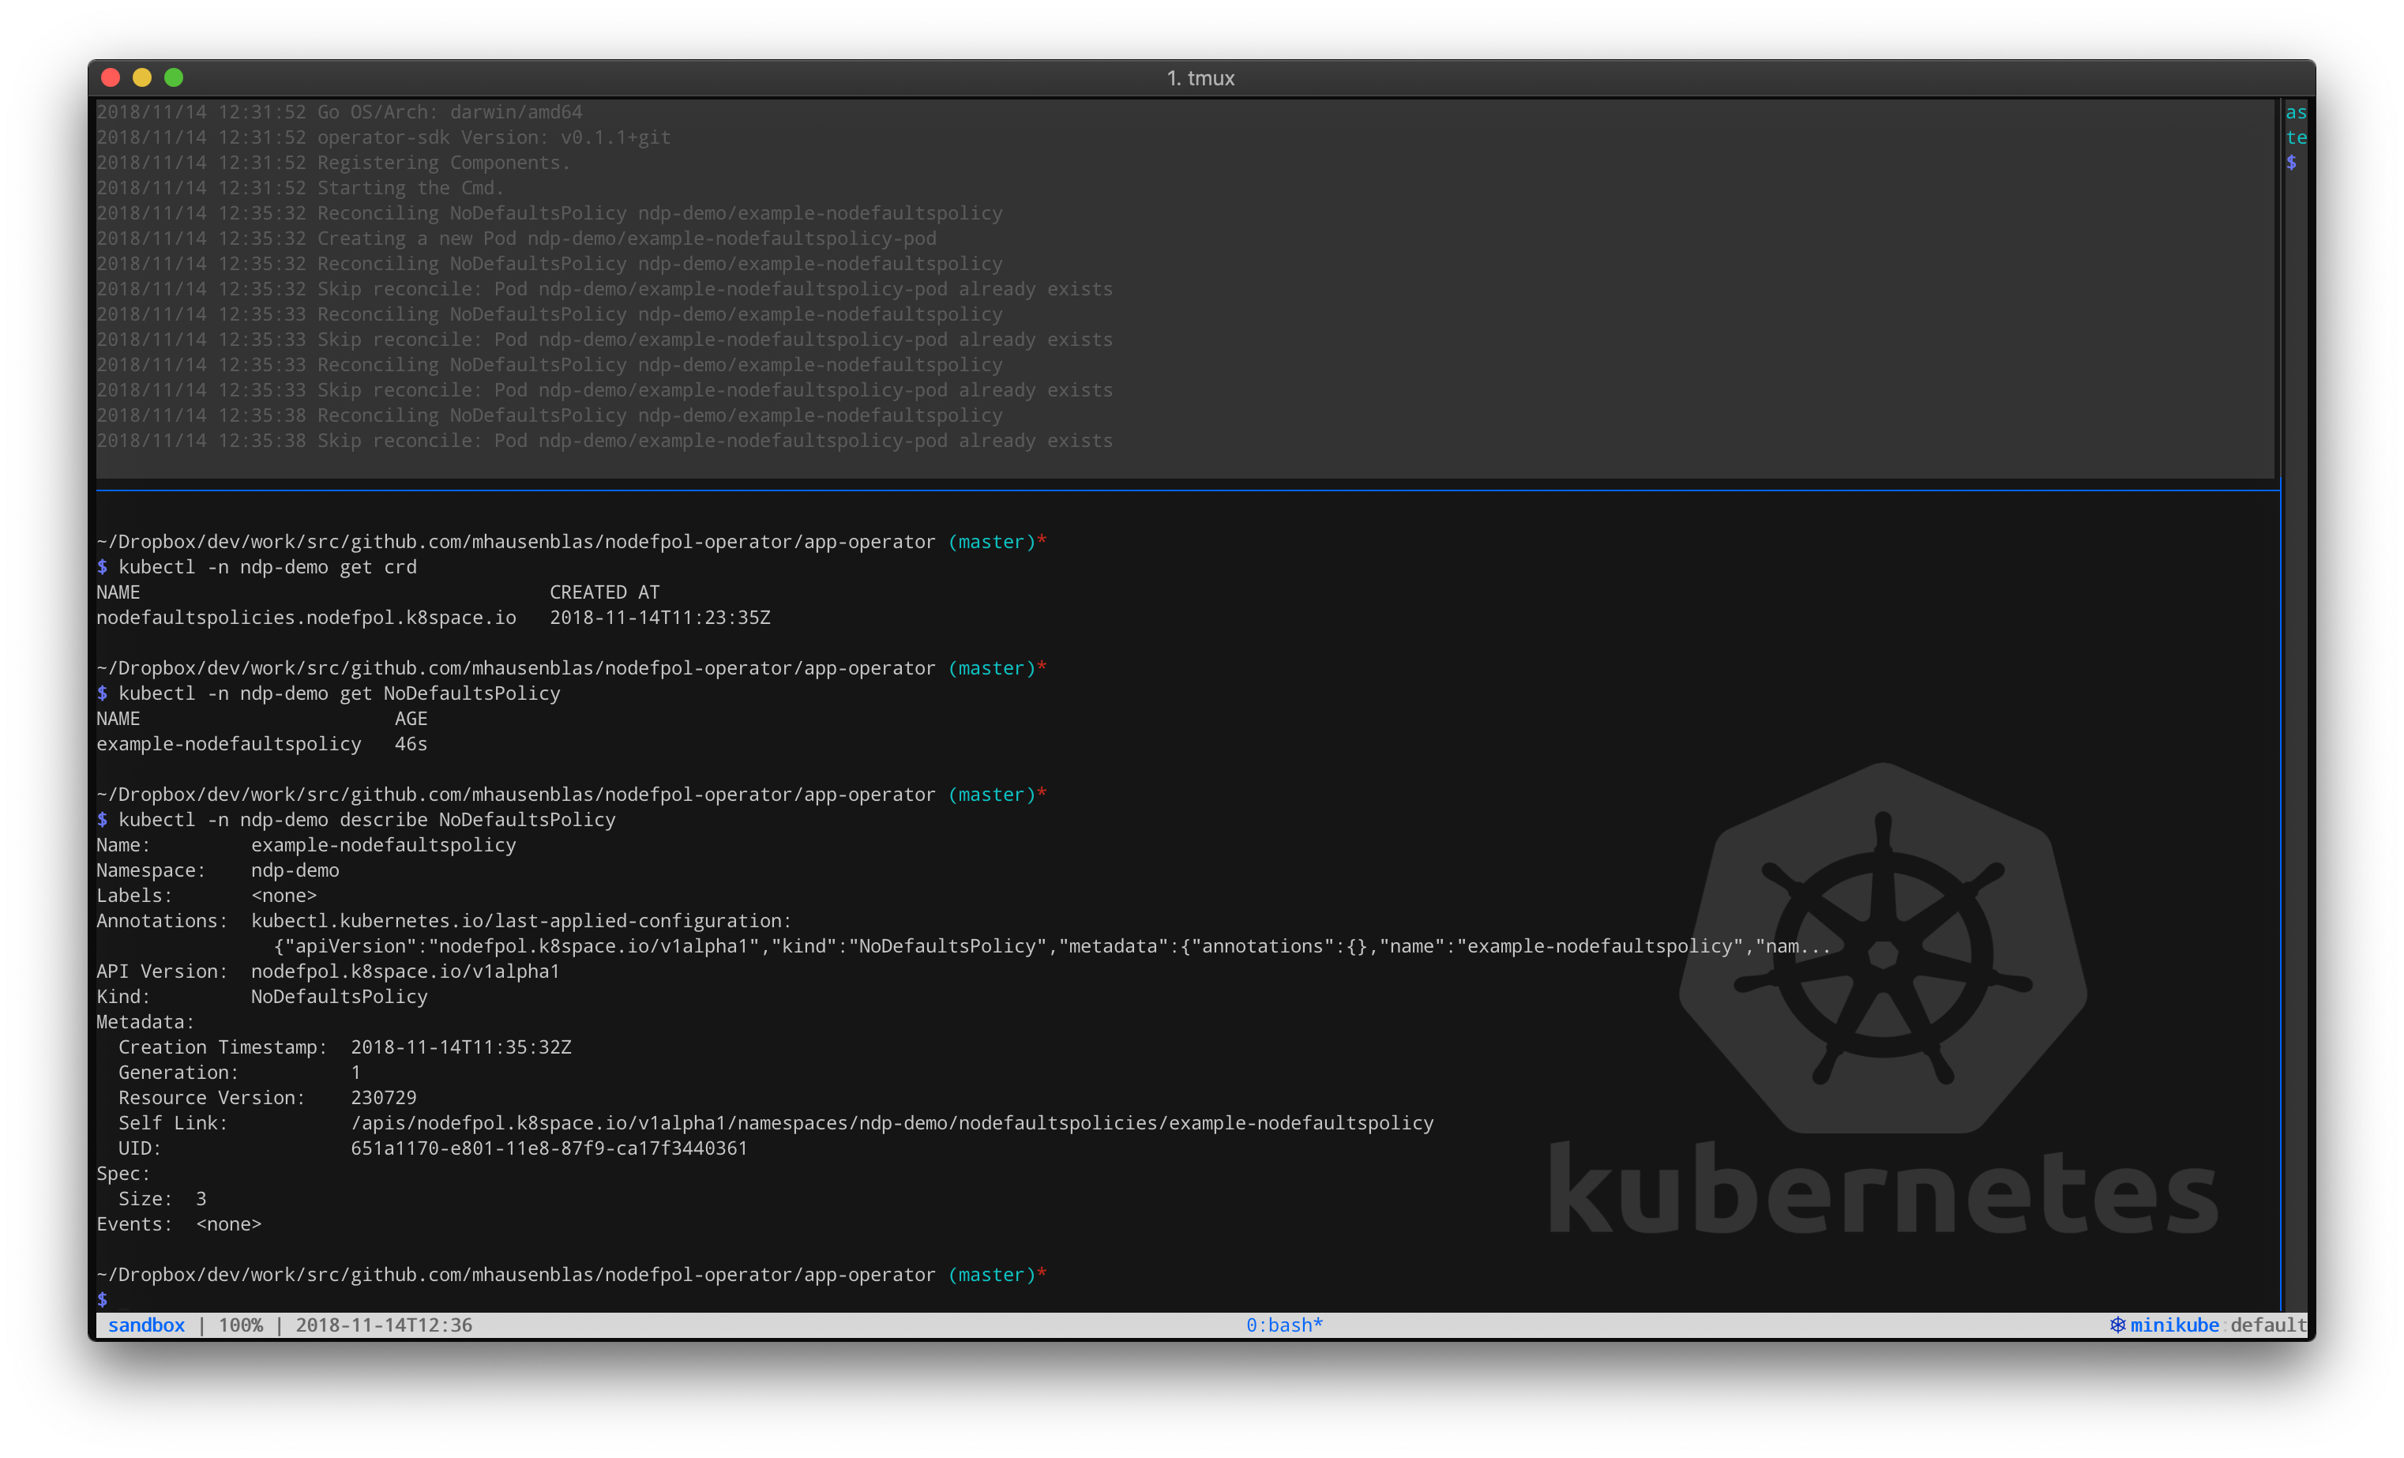Click the green fullscreen window button

(x=174, y=78)
